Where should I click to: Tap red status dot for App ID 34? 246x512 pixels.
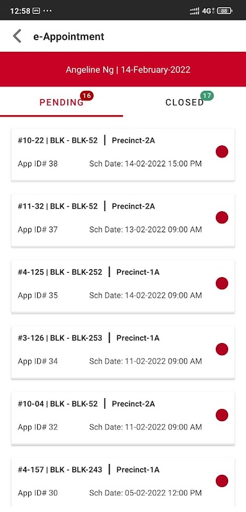222,349
